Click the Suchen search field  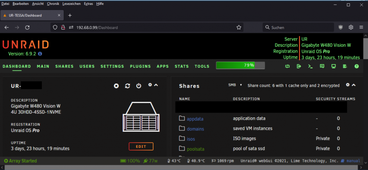point(298,28)
